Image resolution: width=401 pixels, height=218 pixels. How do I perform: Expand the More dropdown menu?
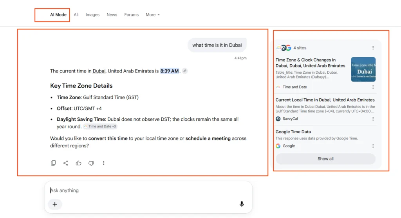click(x=152, y=15)
